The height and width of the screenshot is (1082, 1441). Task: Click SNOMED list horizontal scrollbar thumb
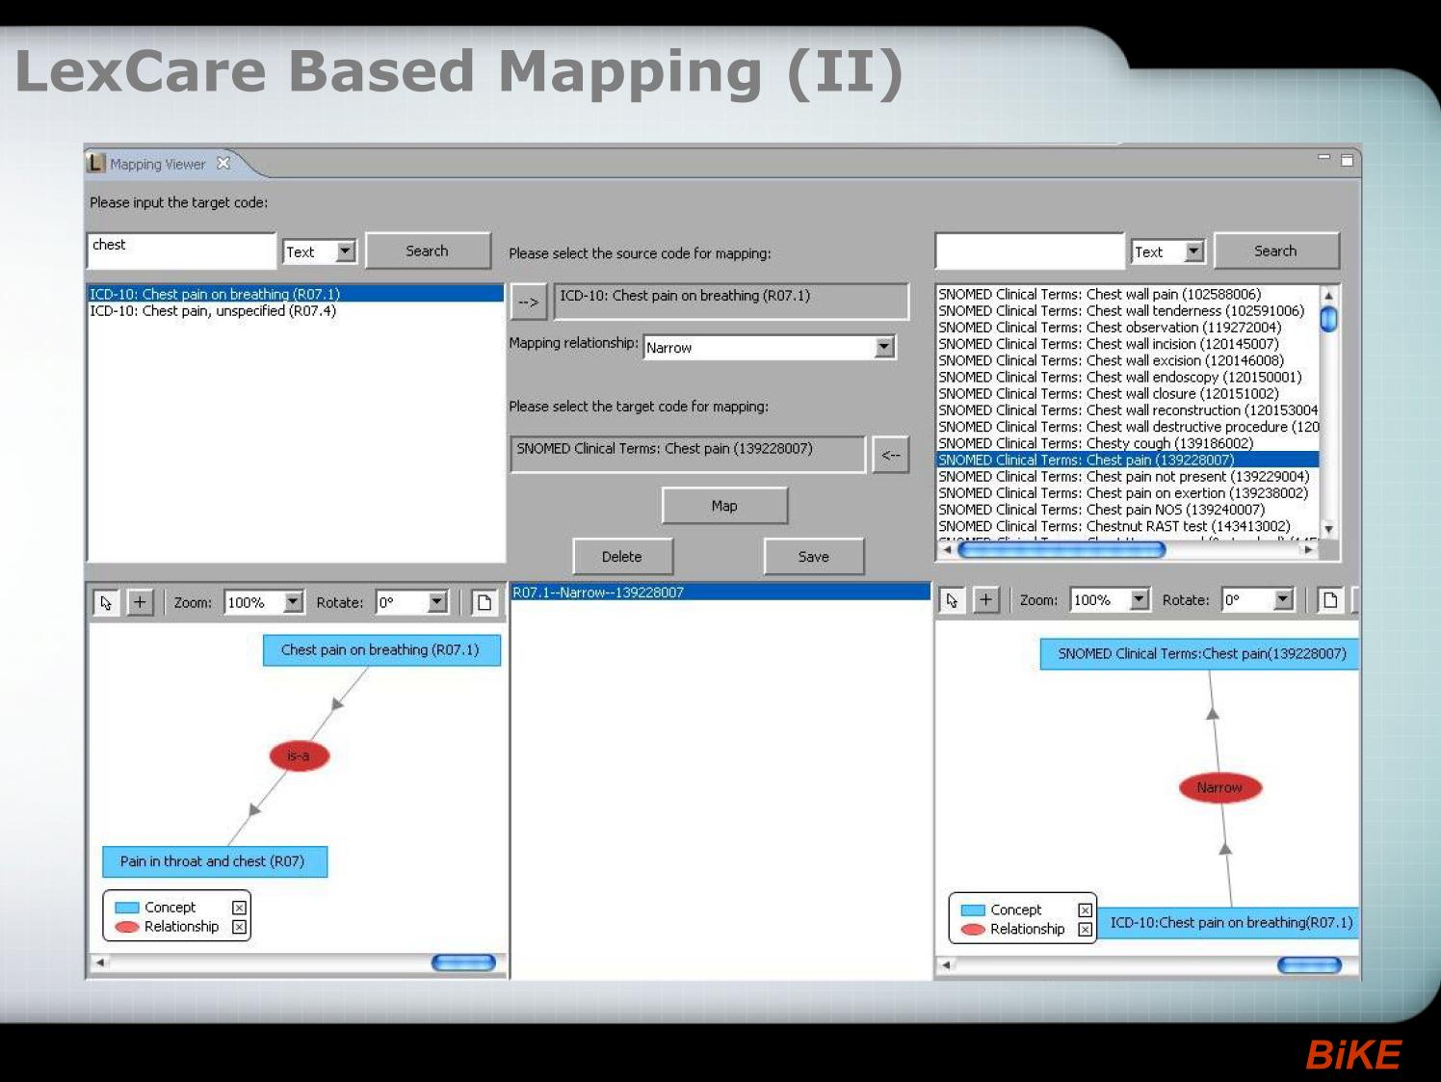pyautogui.click(x=1061, y=549)
